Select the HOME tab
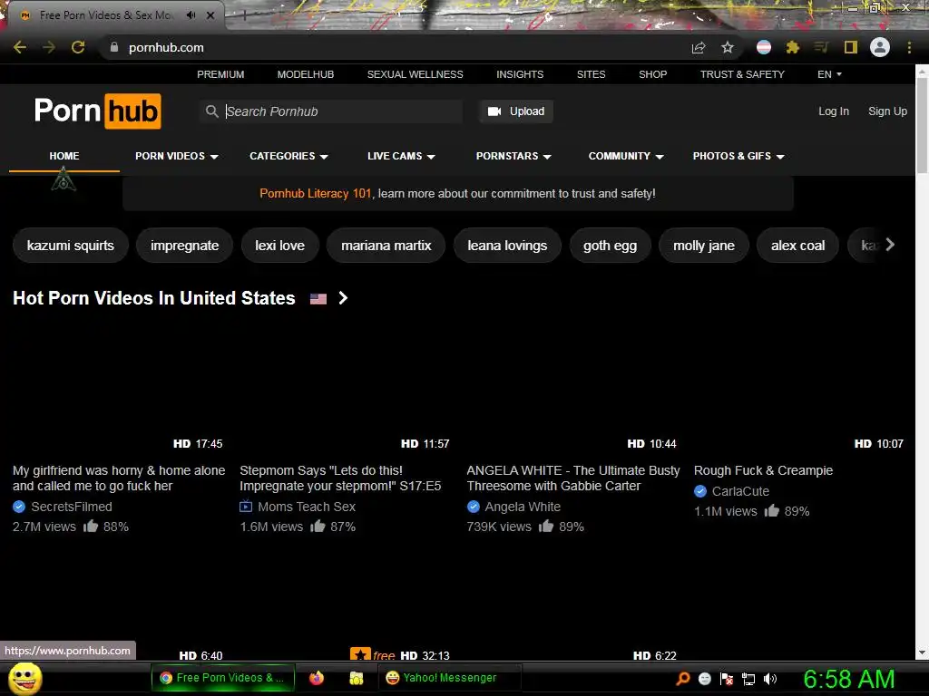This screenshot has height=696, width=929. point(64,156)
